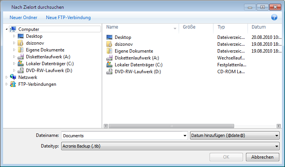Click the Abbrechen button
This screenshot has height=167, width=285.
262,157
